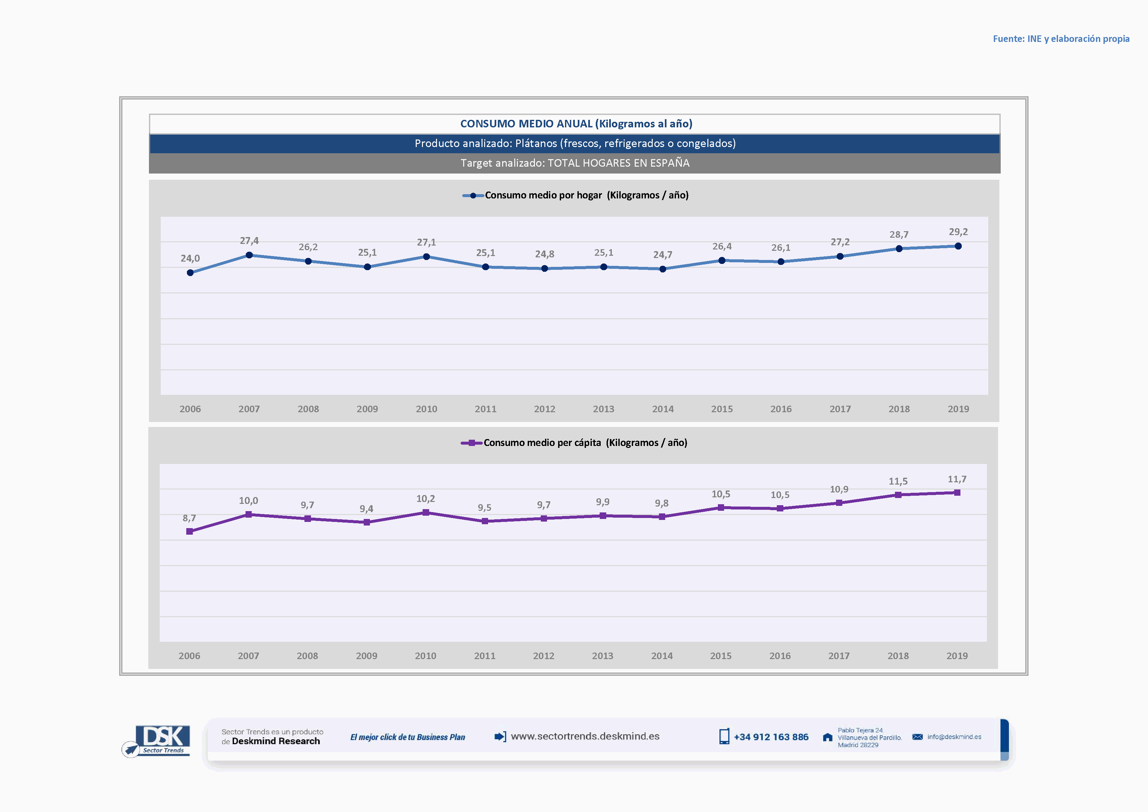Click the 'CONSUMO MEDIO ANUAL' chart title
Image resolution: width=1148 pixels, height=812 pixels.
pos(575,123)
